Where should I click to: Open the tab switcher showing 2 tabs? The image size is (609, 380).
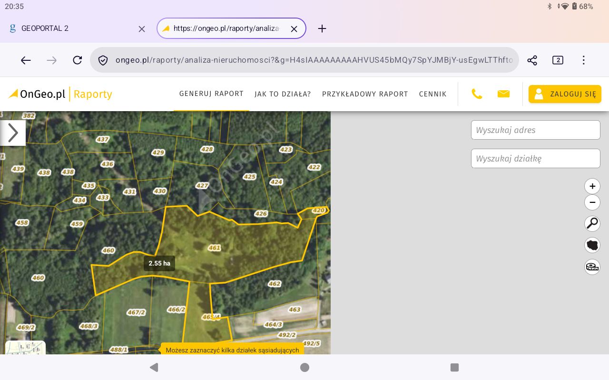pos(558,60)
